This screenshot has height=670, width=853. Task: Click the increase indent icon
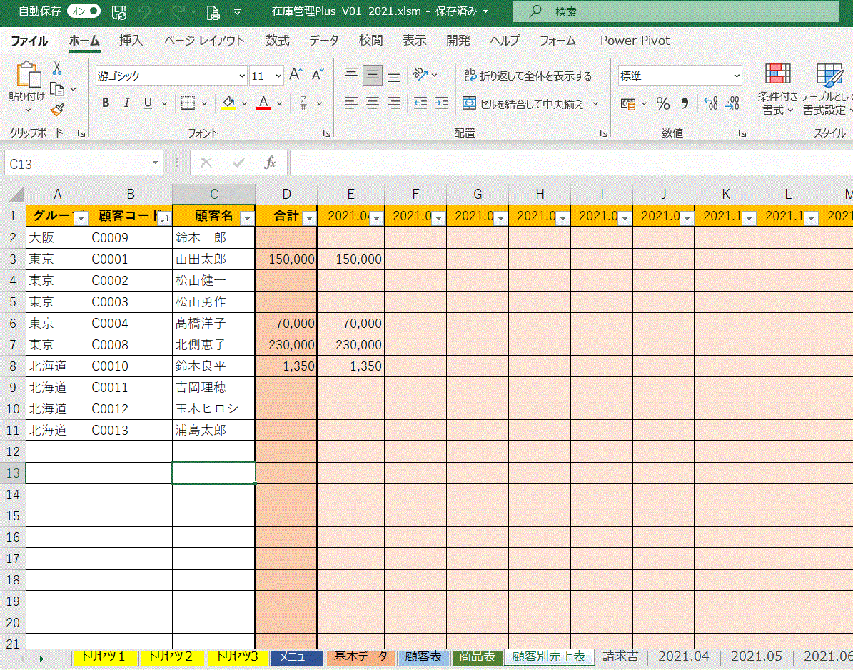click(442, 103)
